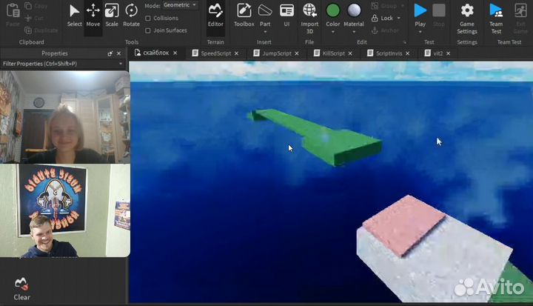Select the Move tool
Image resolution: width=533 pixels, height=306 pixels.
tap(93, 14)
